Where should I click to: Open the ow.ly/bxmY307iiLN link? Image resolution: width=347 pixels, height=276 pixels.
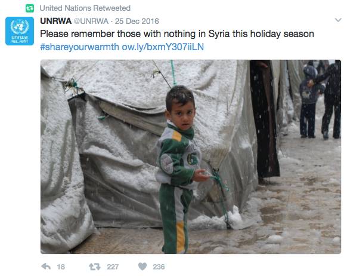[163, 47]
